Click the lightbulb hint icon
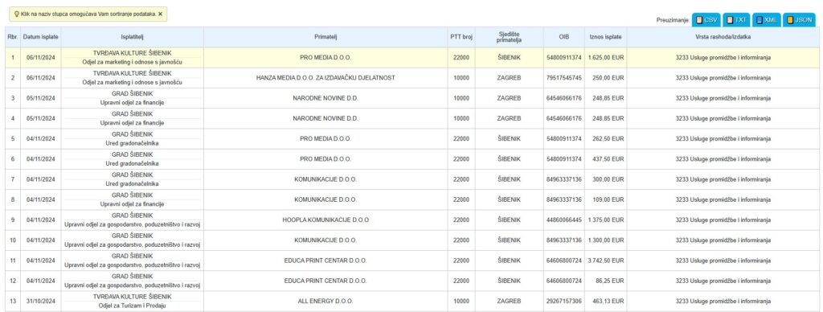The image size is (823, 312). click(x=17, y=14)
